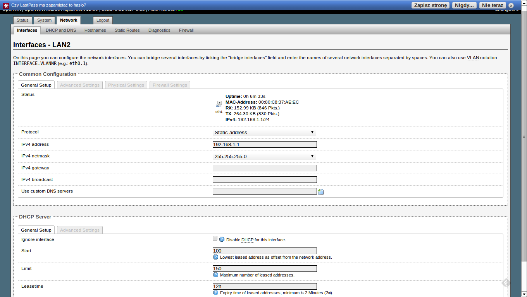The height and width of the screenshot is (297, 527).
Task: Click the IPv4 address input field
Action: click(265, 144)
